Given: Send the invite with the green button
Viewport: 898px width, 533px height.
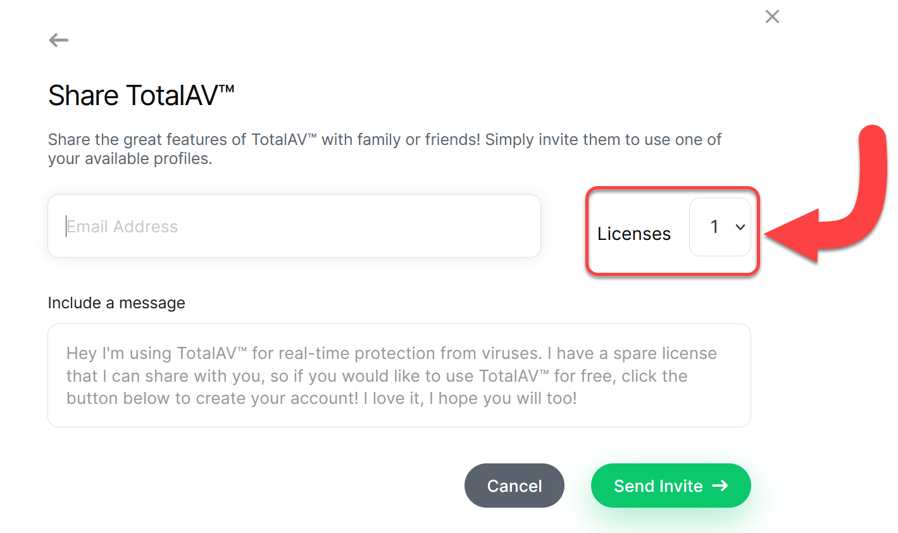Looking at the screenshot, I should 671,486.
